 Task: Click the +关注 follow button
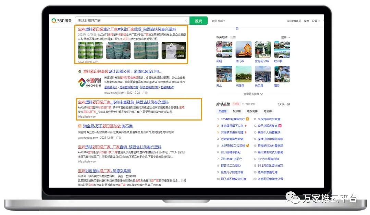click(236, 104)
